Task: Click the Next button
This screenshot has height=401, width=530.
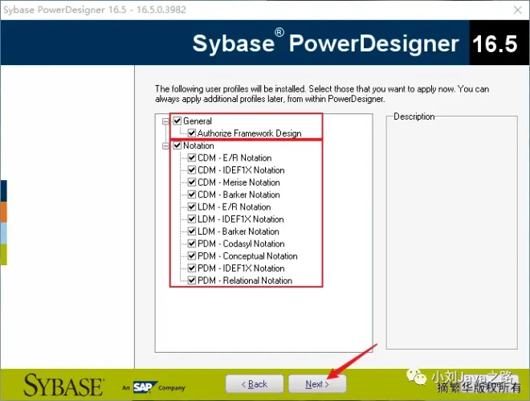Action: pyautogui.click(x=317, y=384)
